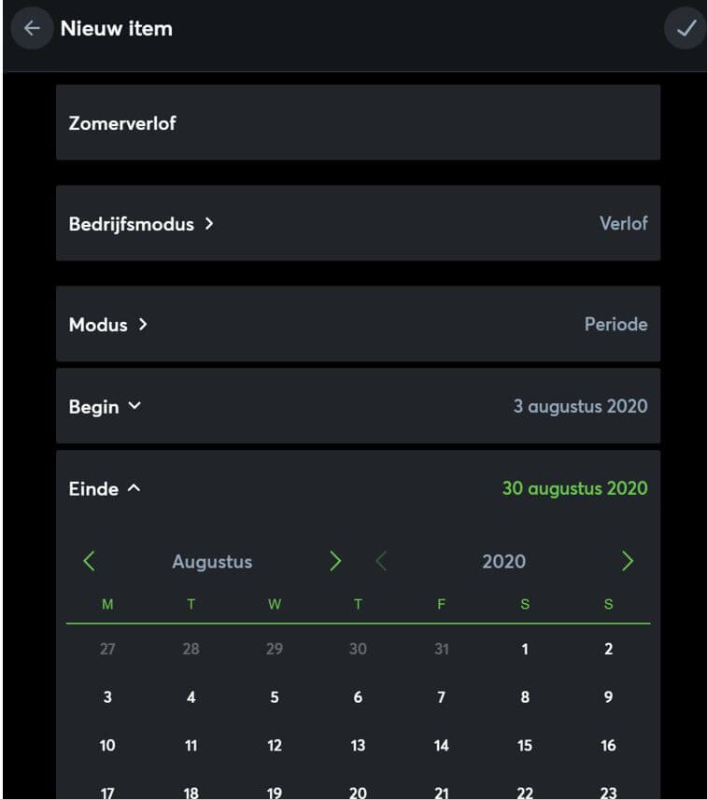Expand the Begin date picker
The image size is (707, 800).
coord(134,406)
